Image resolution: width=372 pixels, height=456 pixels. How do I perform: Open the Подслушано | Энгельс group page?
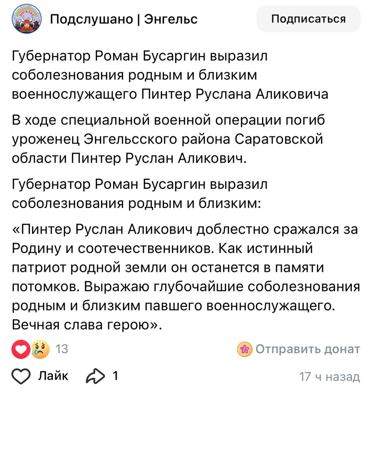124,19
